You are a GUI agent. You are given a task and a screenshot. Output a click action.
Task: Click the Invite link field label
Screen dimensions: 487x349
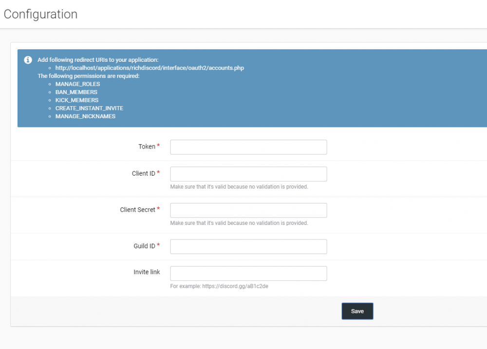[x=147, y=272]
